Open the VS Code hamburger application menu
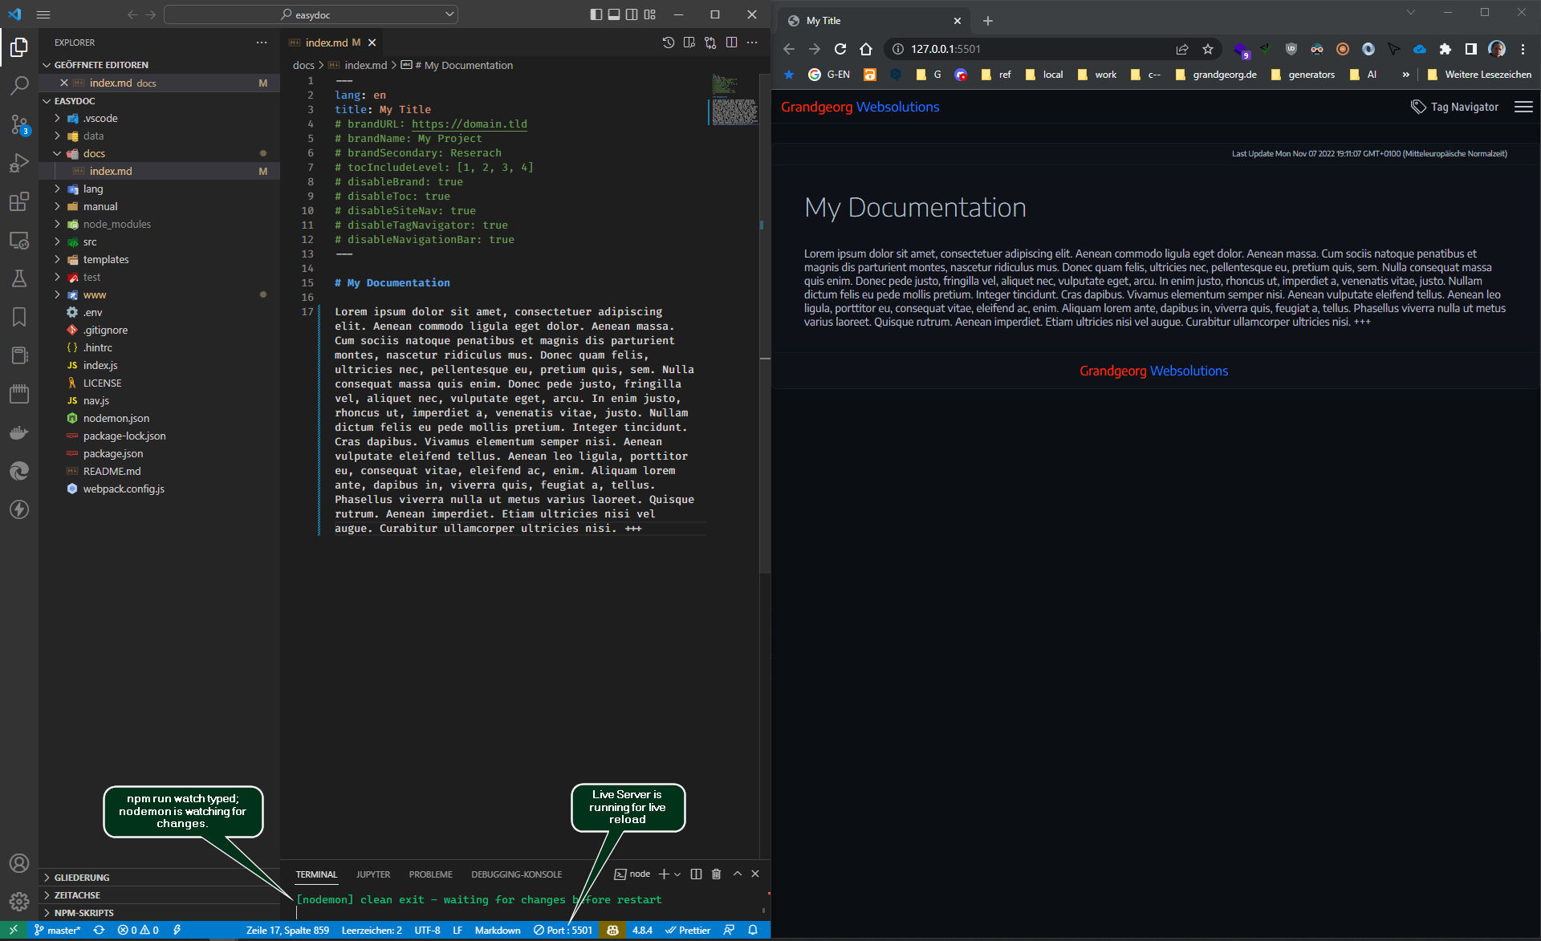The width and height of the screenshot is (1541, 941). pos(43,14)
